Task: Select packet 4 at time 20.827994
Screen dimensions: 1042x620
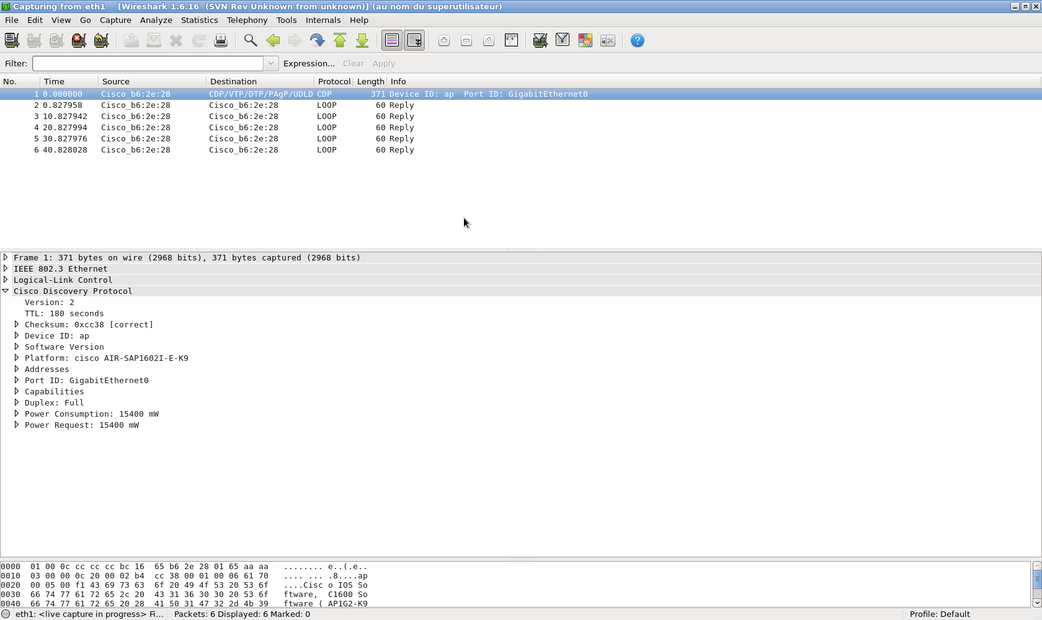Action: tap(520, 128)
